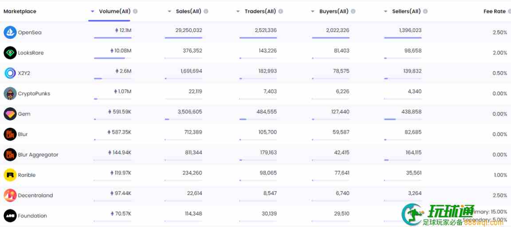
Task: Open the Sales(All) time range dropdown arrow
Action: tap(169, 12)
